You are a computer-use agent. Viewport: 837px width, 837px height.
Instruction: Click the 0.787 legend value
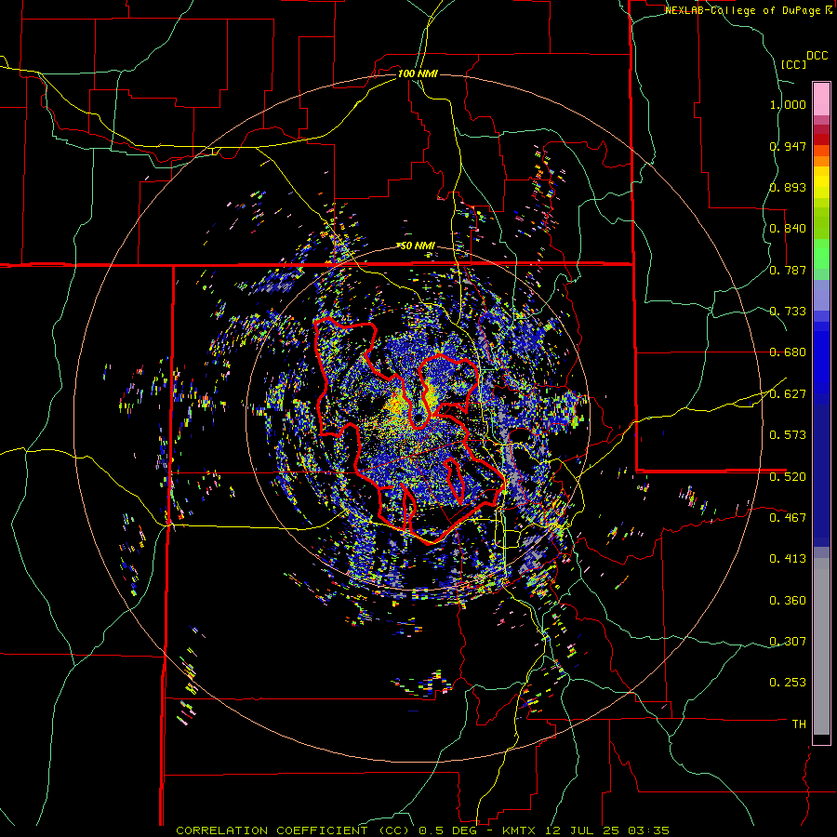pyautogui.click(x=788, y=270)
